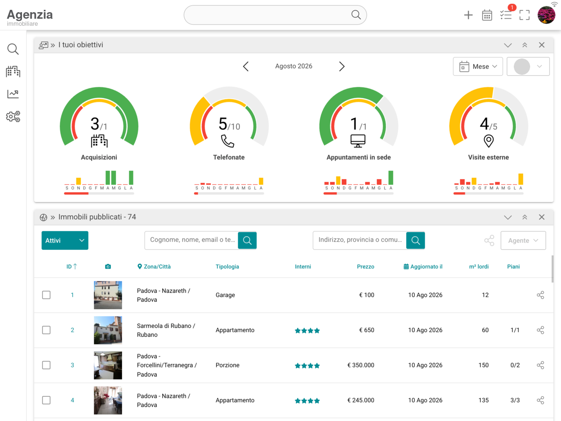
Task: Click the Cognome, nome, email search field
Action: pos(191,240)
